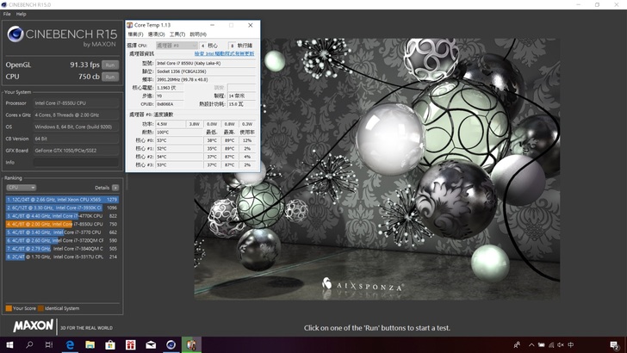Run the CPU benchmark test
This screenshot has height=353, width=627.
click(109, 77)
